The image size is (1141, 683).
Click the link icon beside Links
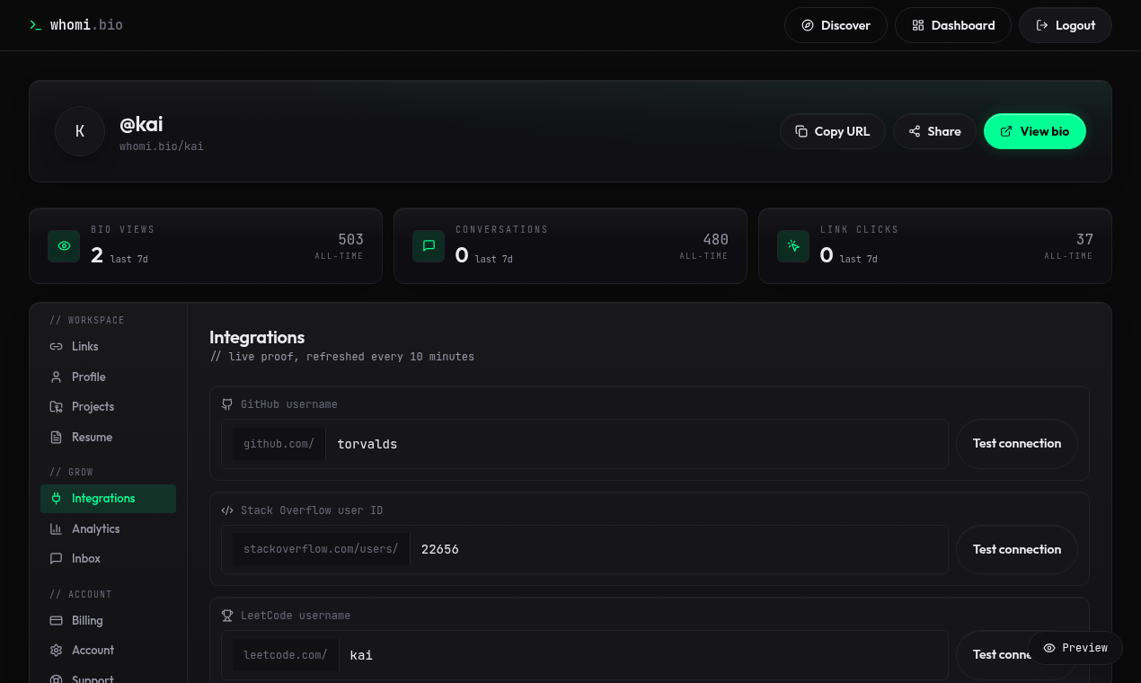pyautogui.click(x=56, y=346)
